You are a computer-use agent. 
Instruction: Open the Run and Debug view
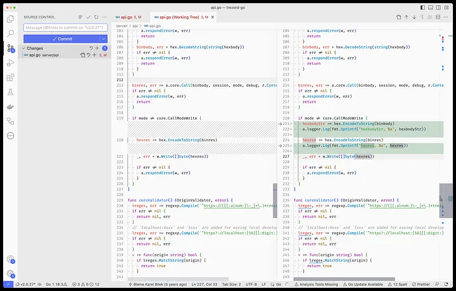click(11, 63)
